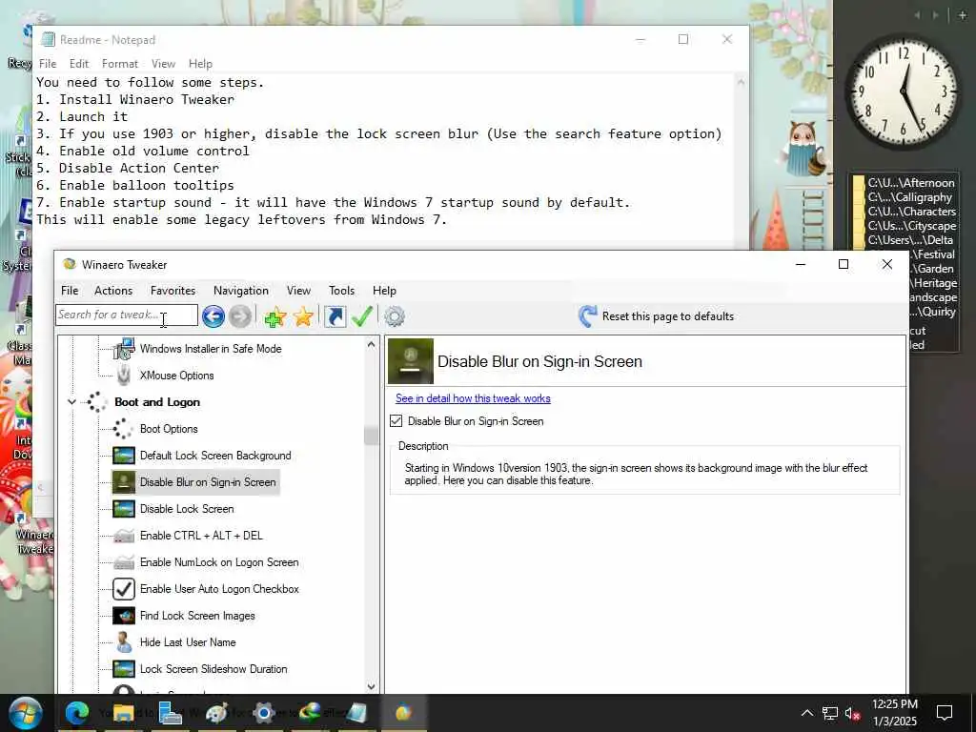Click the Winaero Tweaker taskbar icon
976x732 pixels.
click(x=403, y=713)
